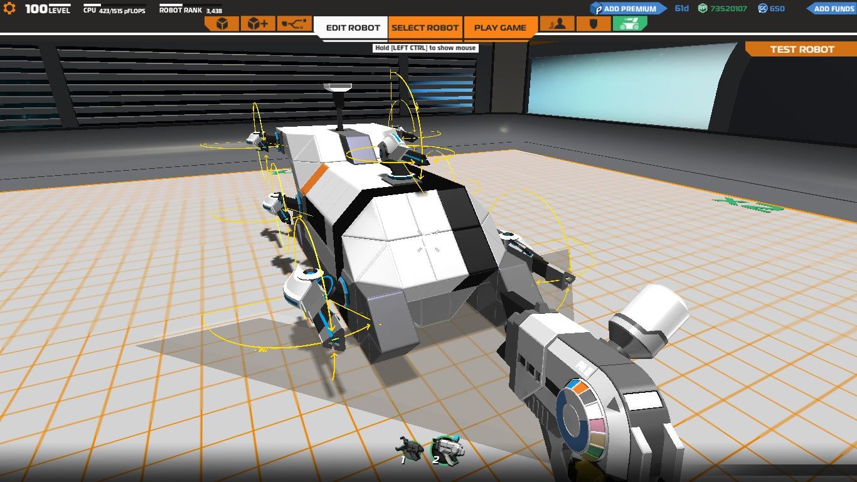The image size is (857, 482).
Task: Switch to the Edit Robot tab
Action: pos(353,28)
